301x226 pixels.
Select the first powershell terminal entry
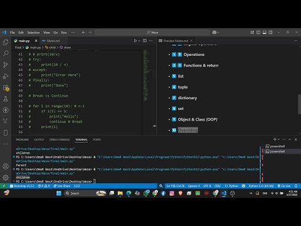277,146
